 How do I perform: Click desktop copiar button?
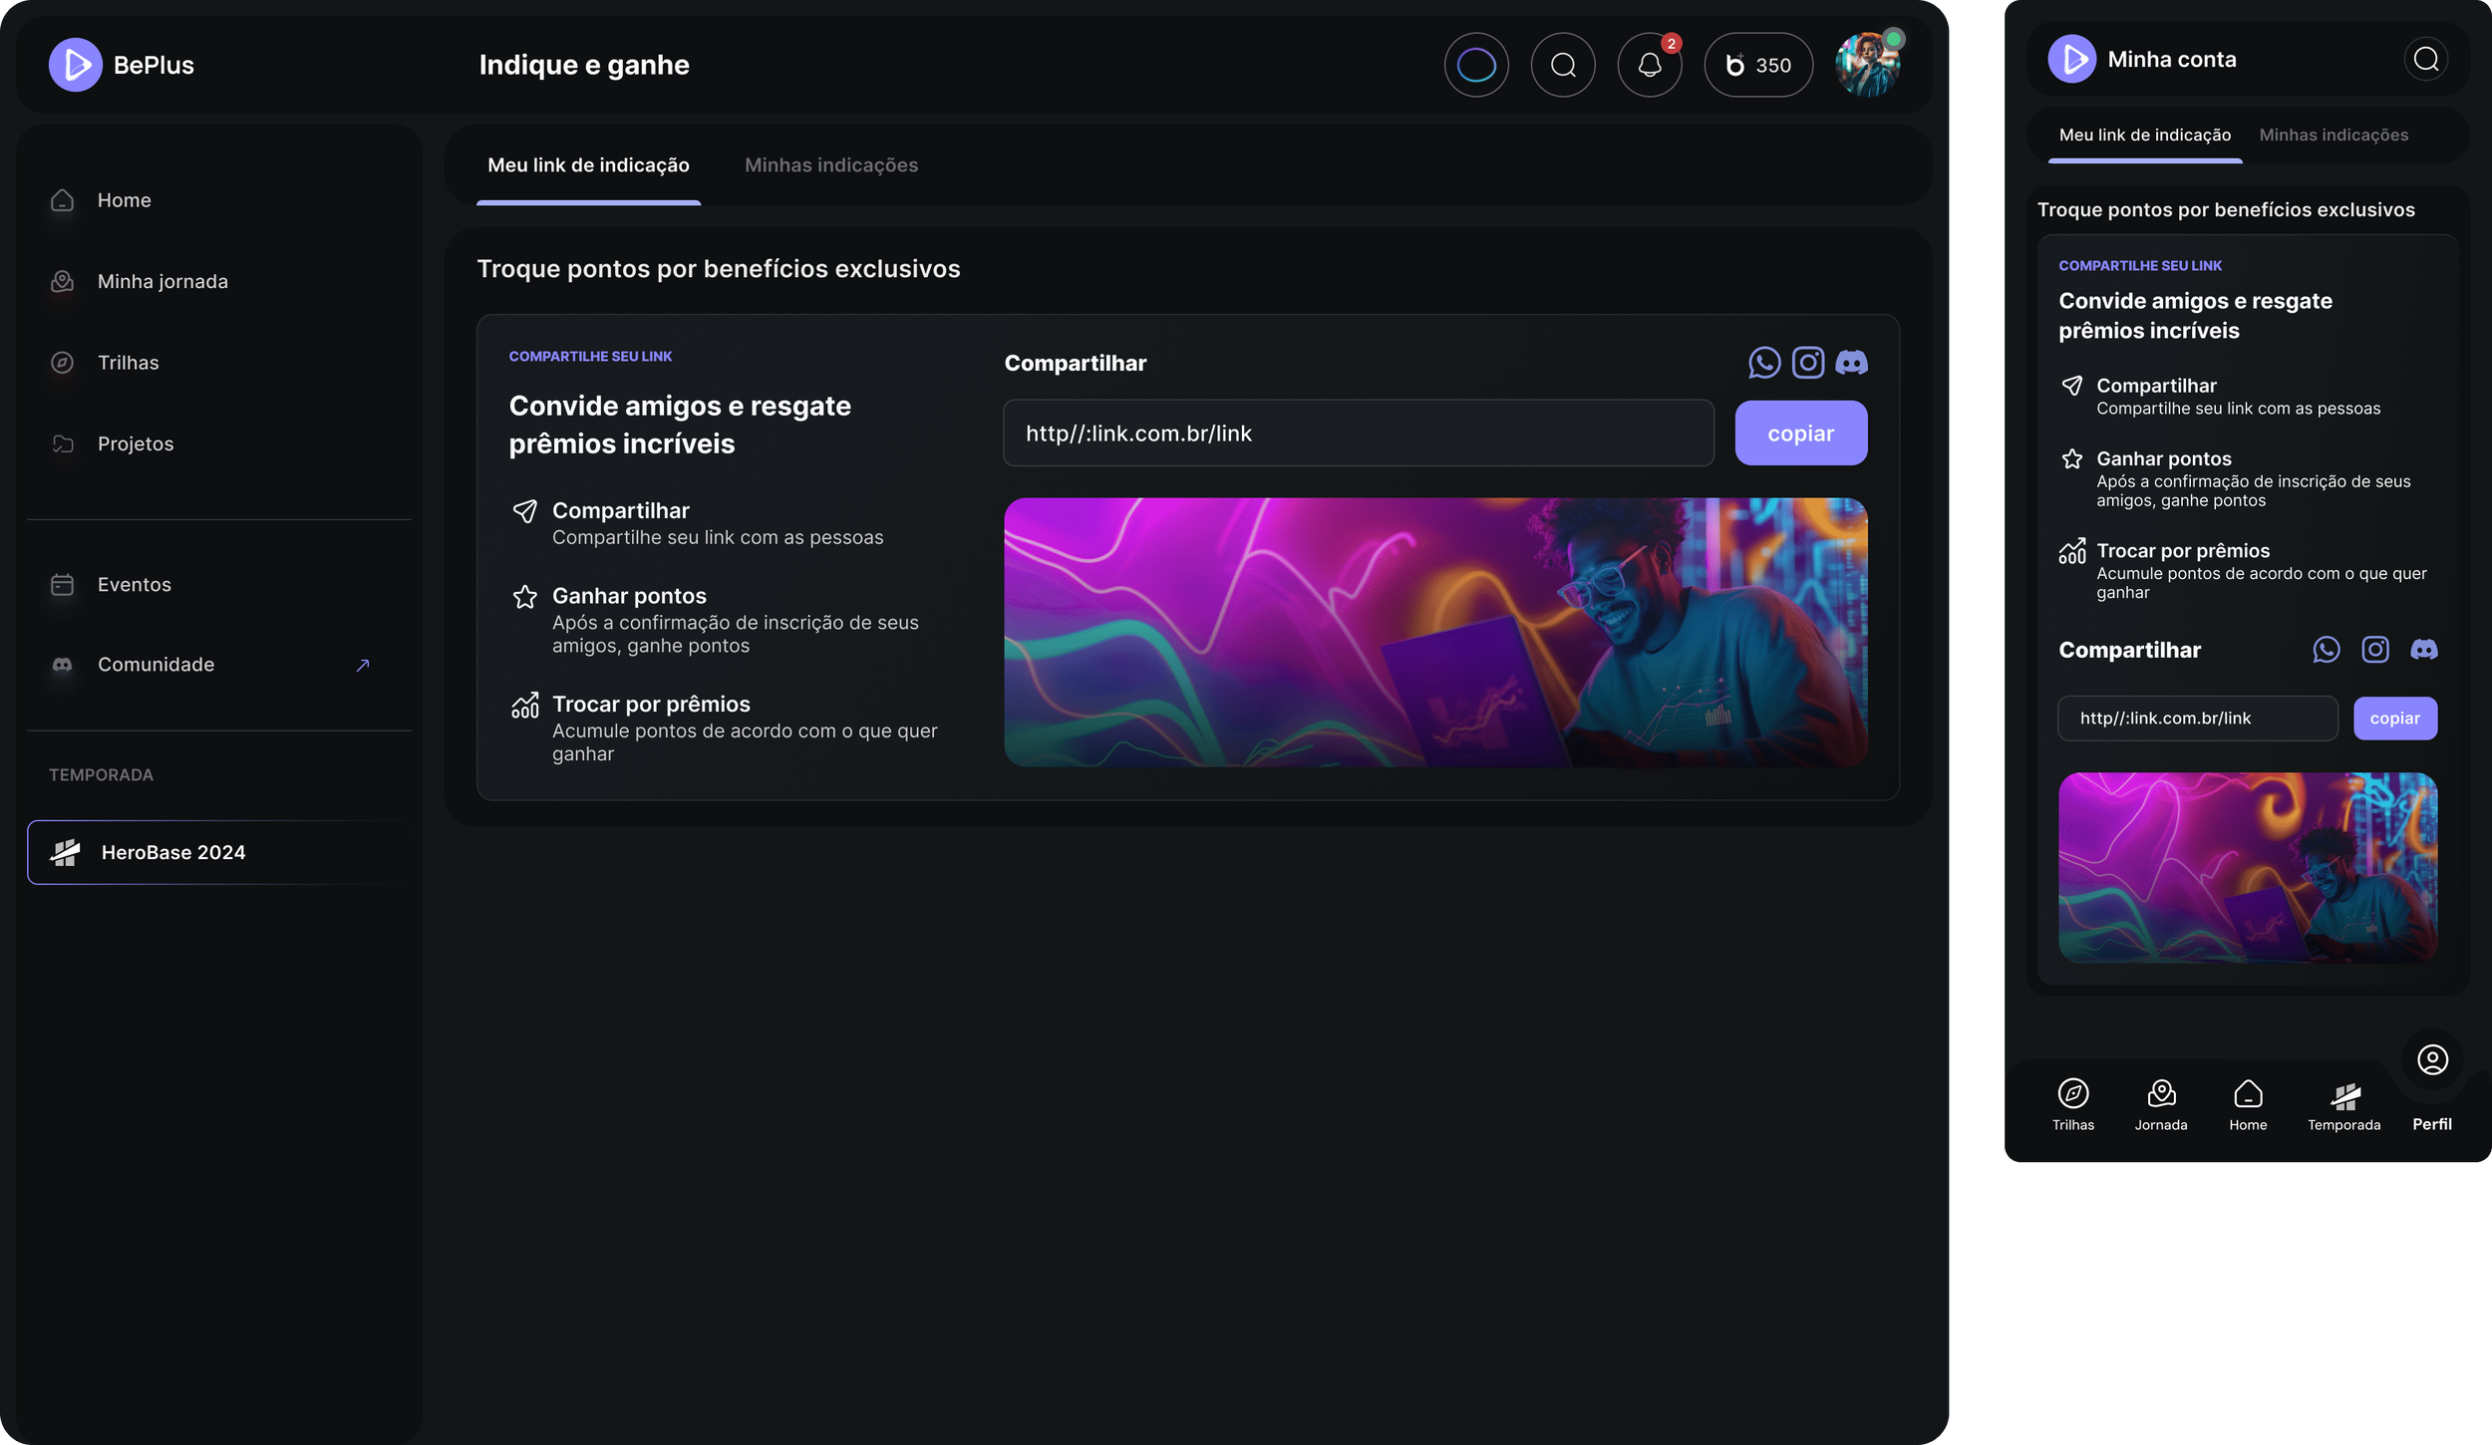(x=1801, y=433)
